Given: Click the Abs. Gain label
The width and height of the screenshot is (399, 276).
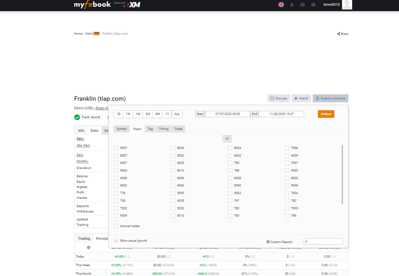Looking at the screenshot, I should [x=83, y=145].
